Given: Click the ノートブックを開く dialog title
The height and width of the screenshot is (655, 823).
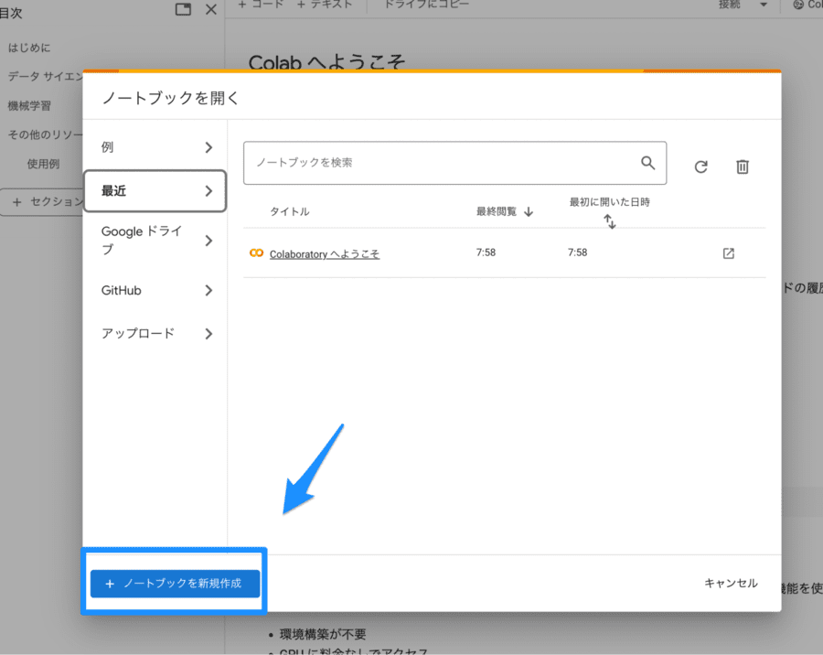Looking at the screenshot, I should 170,98.
